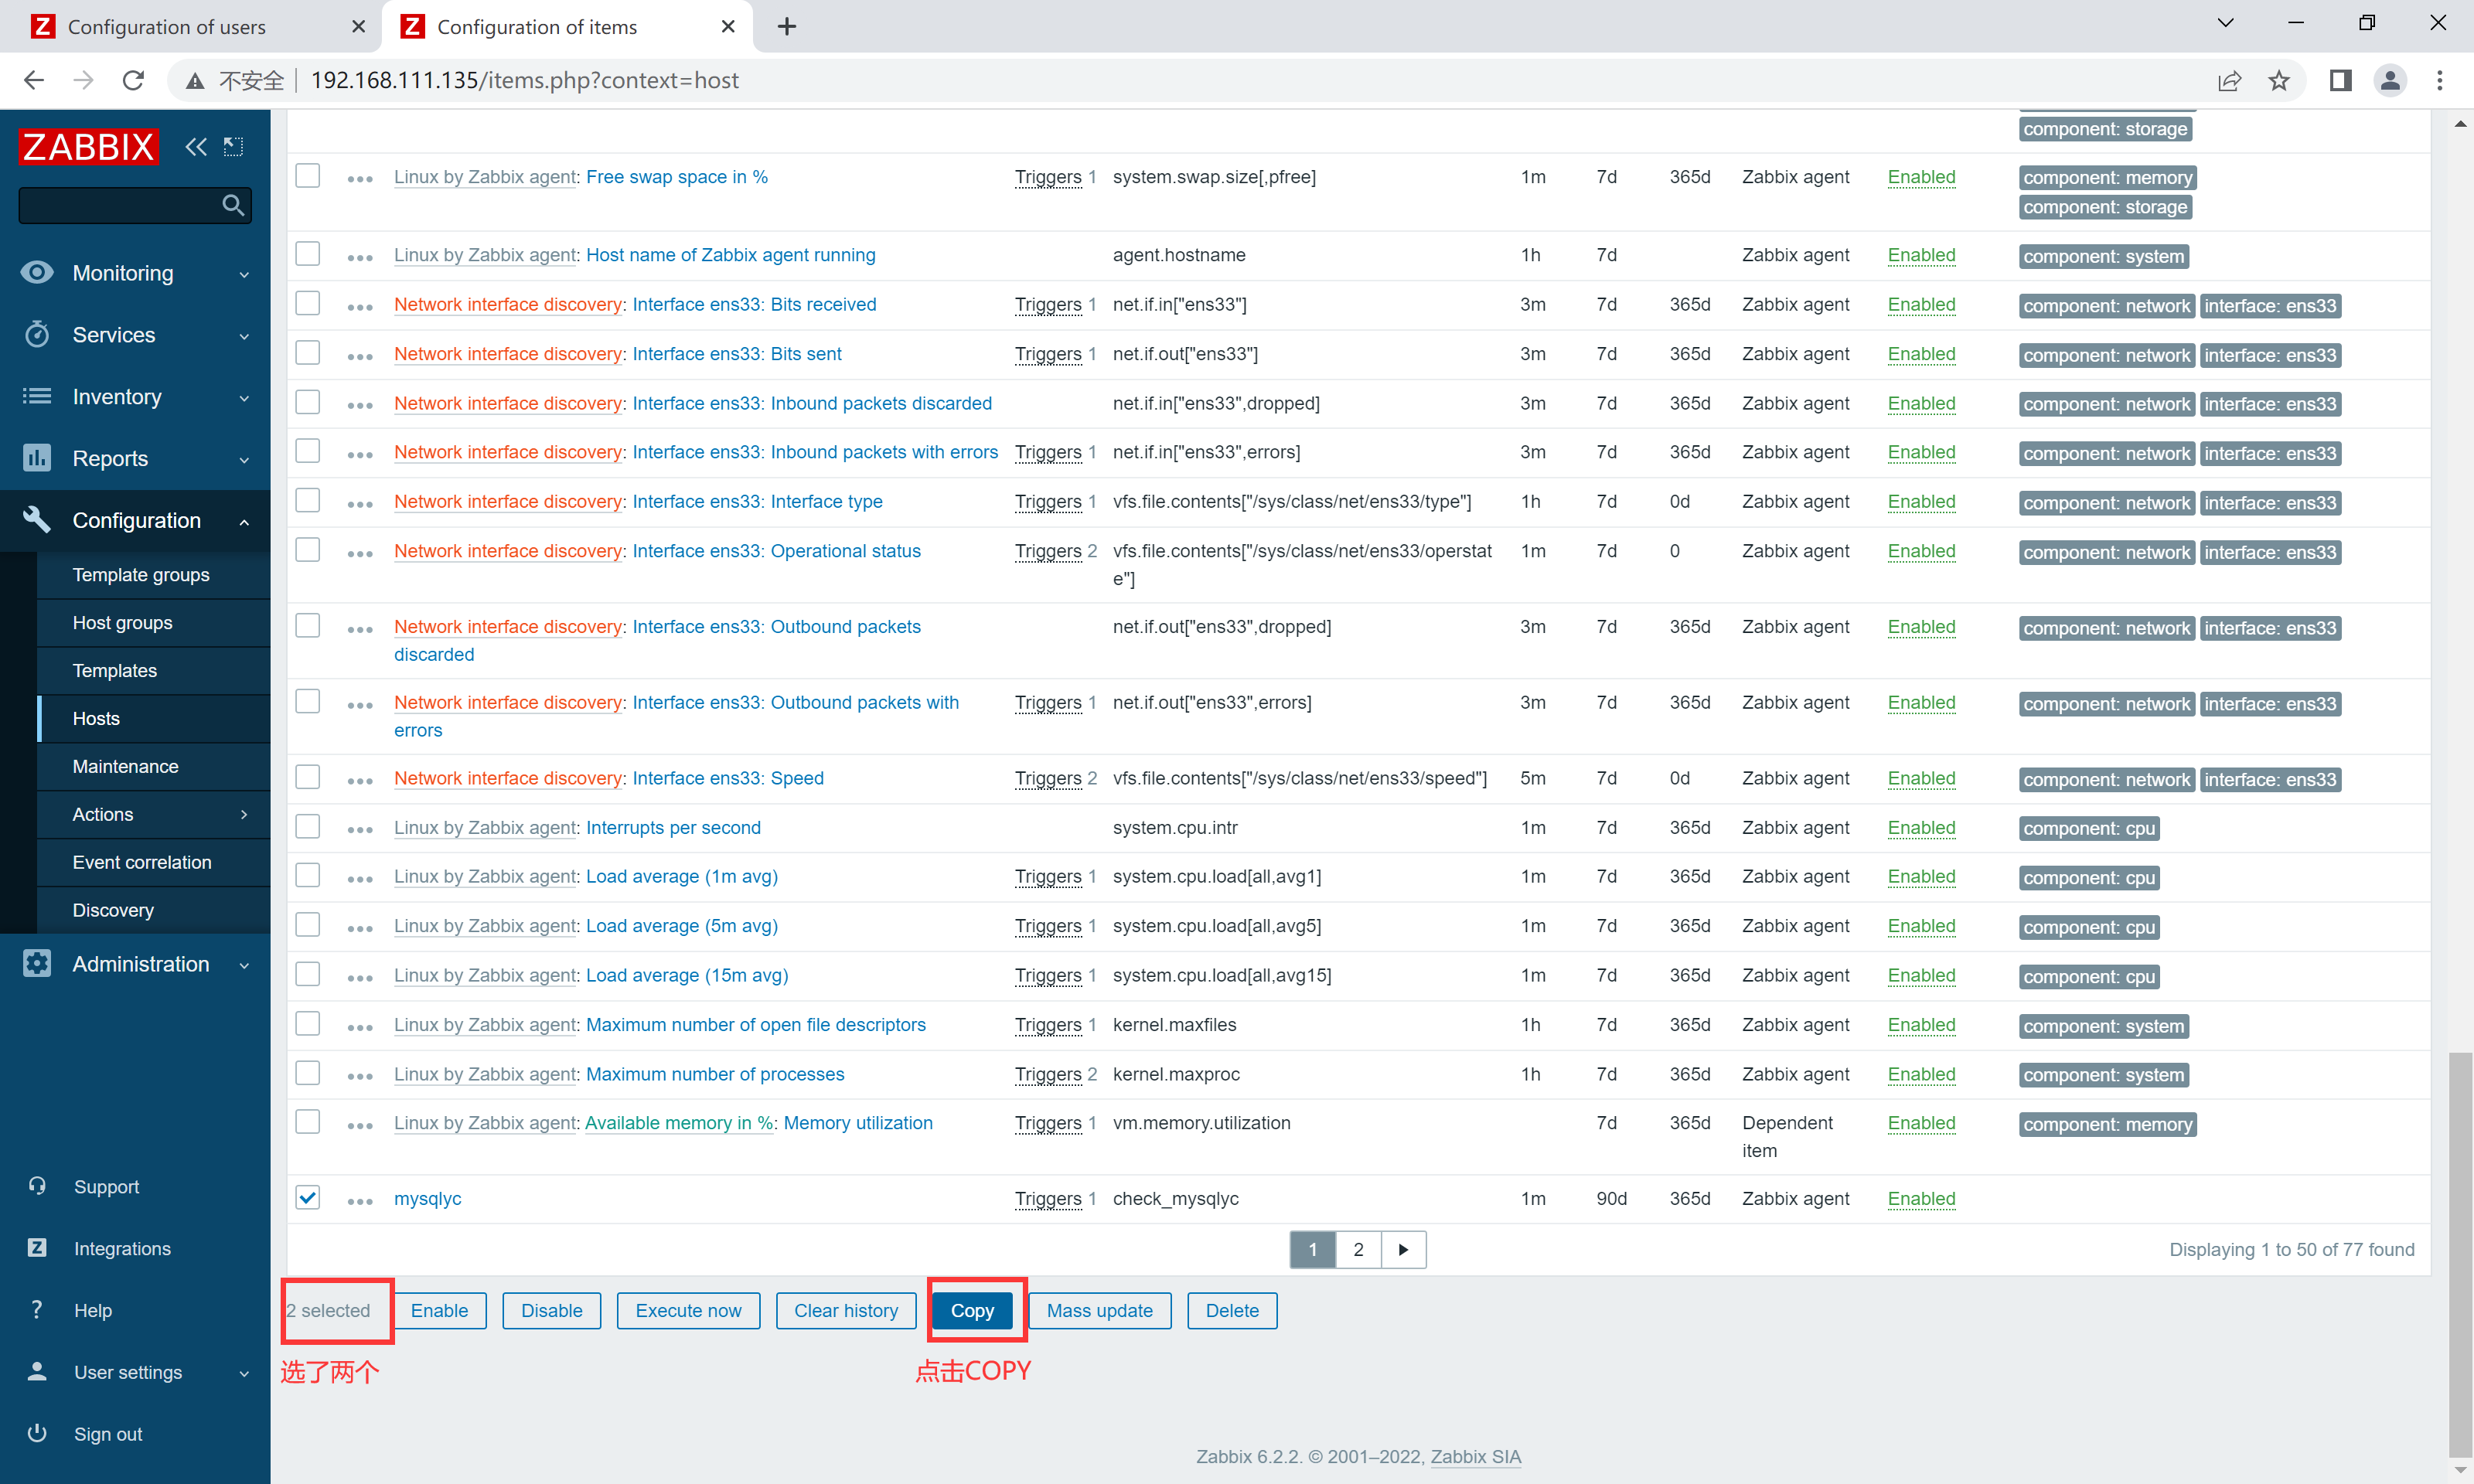Screen dimensions: 2474x1484
Task: Open Template groups in Configuration menu
Action: [x=141, y=575]
